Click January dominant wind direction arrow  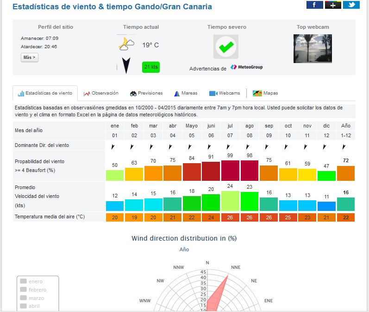tap(113, 147)
